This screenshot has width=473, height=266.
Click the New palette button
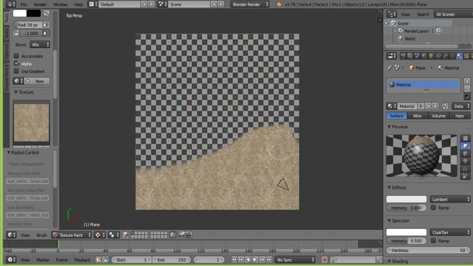tap(39, 81)
